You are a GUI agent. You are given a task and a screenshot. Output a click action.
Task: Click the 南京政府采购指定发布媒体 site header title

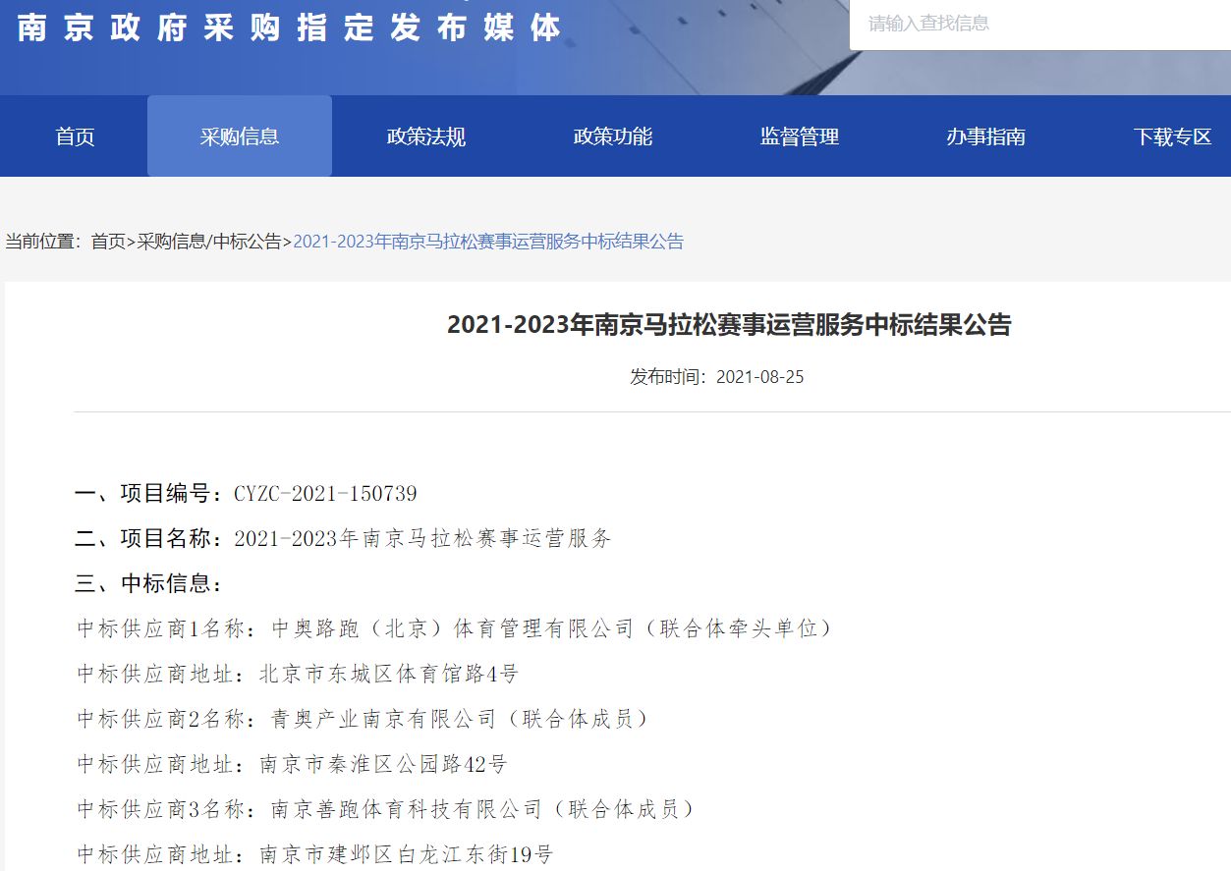click(290, 27)
